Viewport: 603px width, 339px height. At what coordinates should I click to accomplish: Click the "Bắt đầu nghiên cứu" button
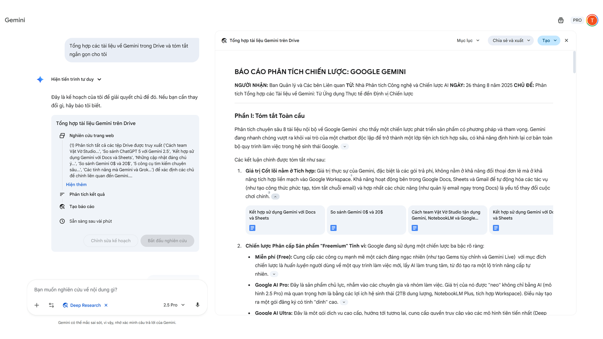pyautogui.click(x=167, y=241)
